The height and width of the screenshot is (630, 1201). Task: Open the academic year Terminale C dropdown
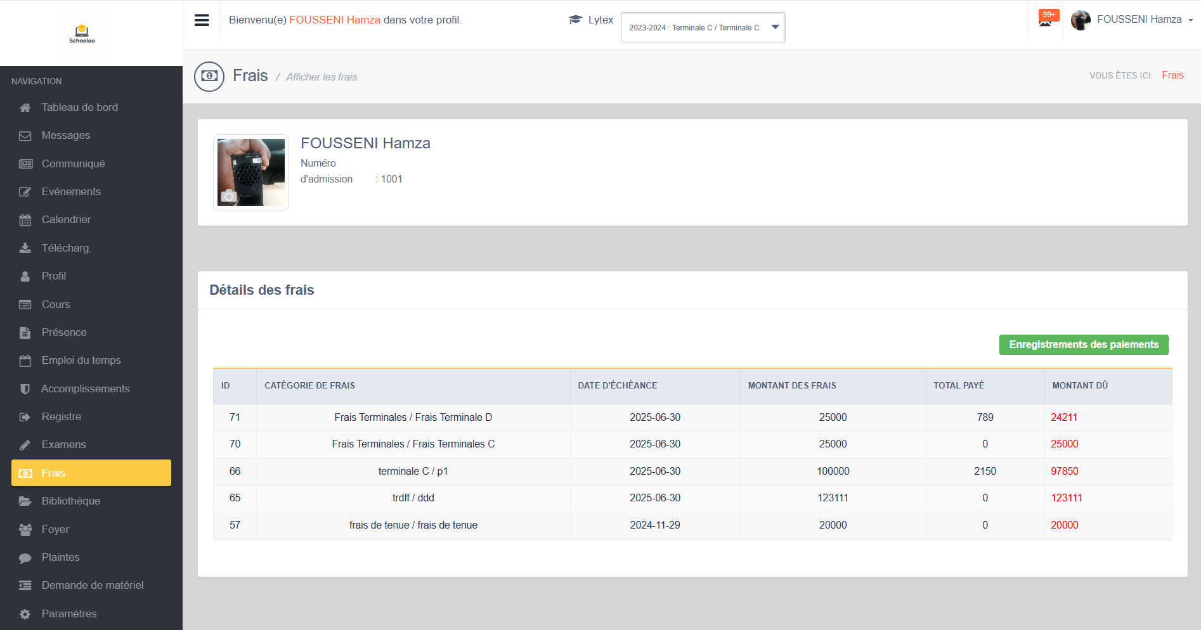703,27
